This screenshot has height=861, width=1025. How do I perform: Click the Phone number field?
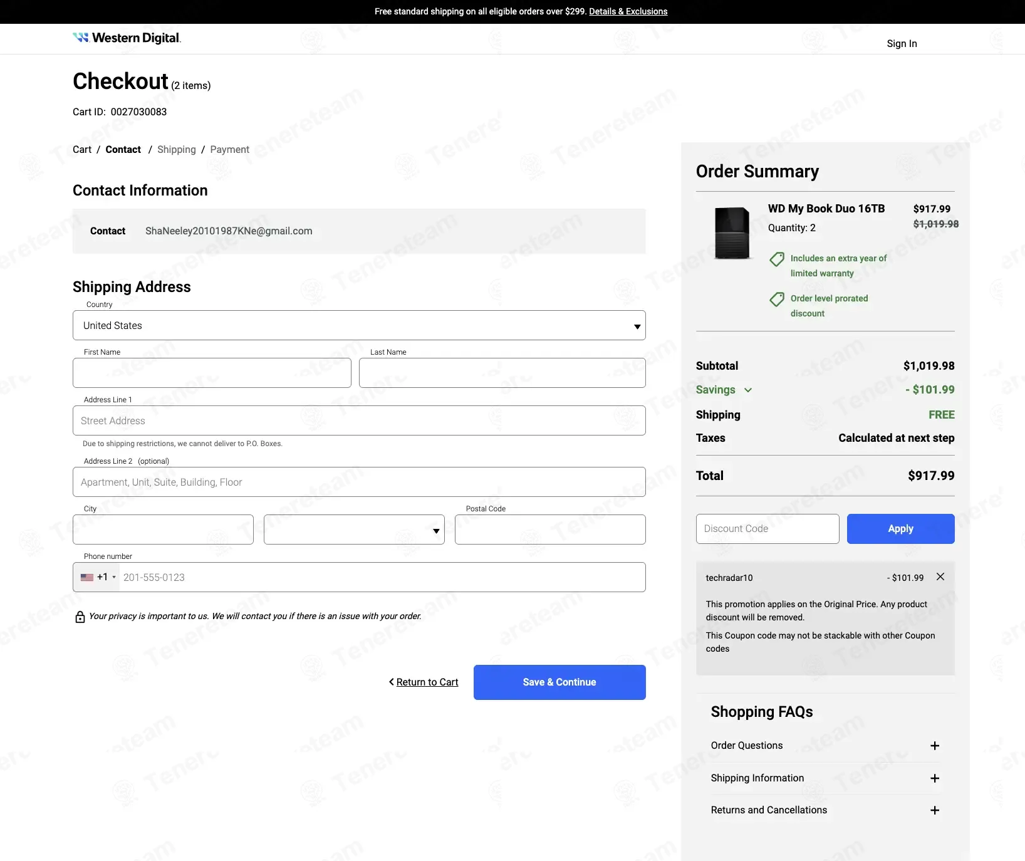(x=382, y=577)
